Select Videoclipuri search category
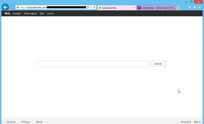 (30, 13)
